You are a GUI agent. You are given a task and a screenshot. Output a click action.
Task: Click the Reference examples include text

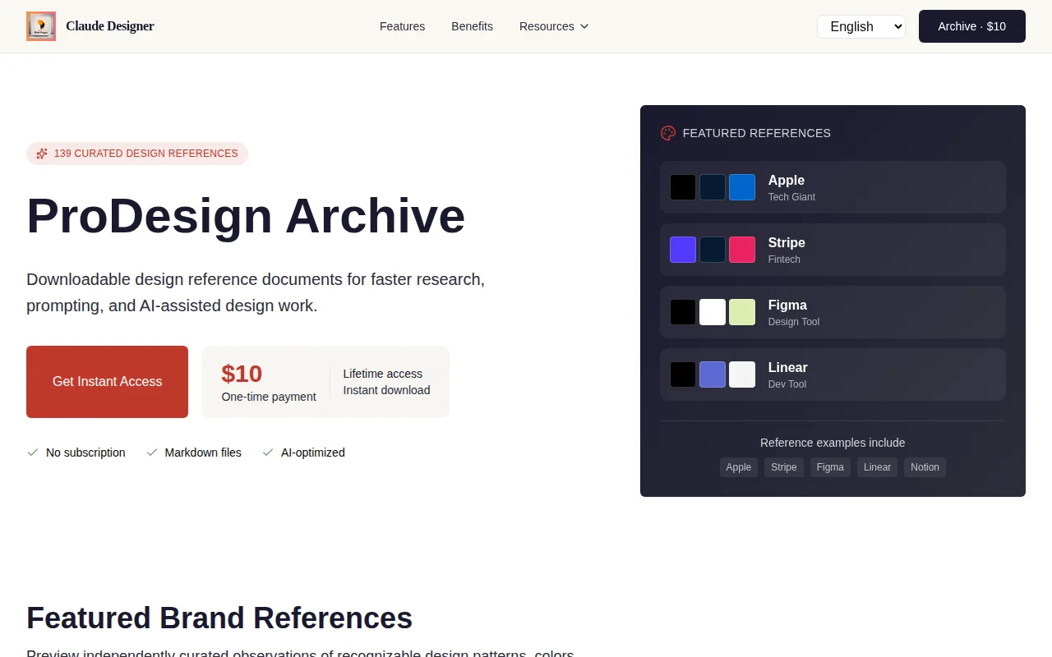[x=833, y=443]
